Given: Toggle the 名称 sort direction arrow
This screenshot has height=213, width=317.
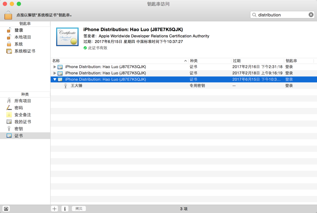Looking at the screenshot, I should tap(185, 61).
